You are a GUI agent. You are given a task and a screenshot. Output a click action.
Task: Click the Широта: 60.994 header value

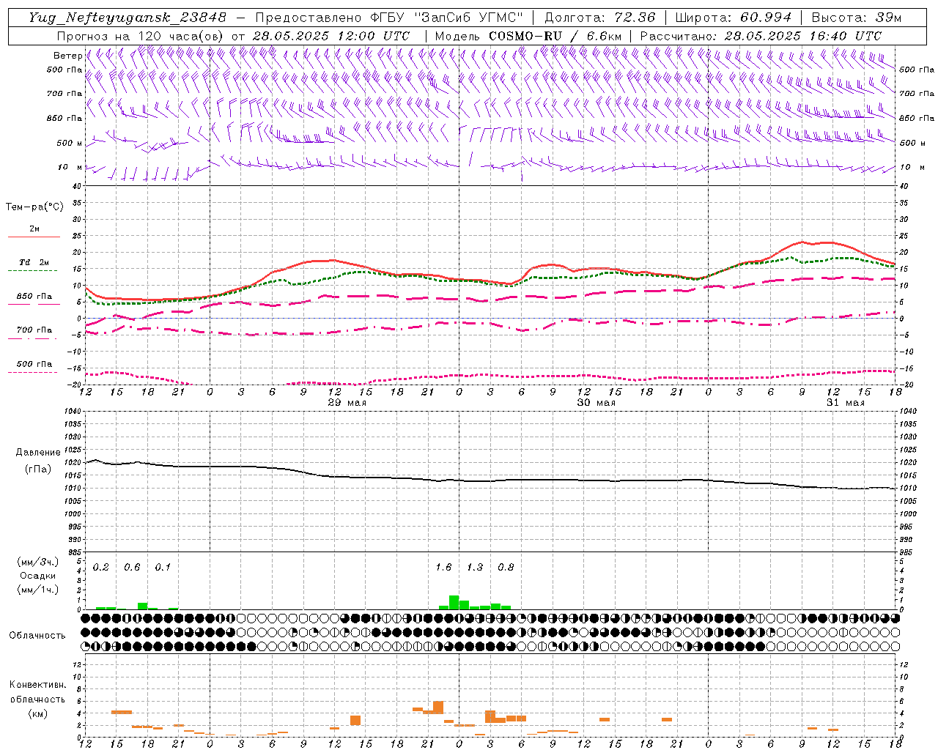[733, 18]
